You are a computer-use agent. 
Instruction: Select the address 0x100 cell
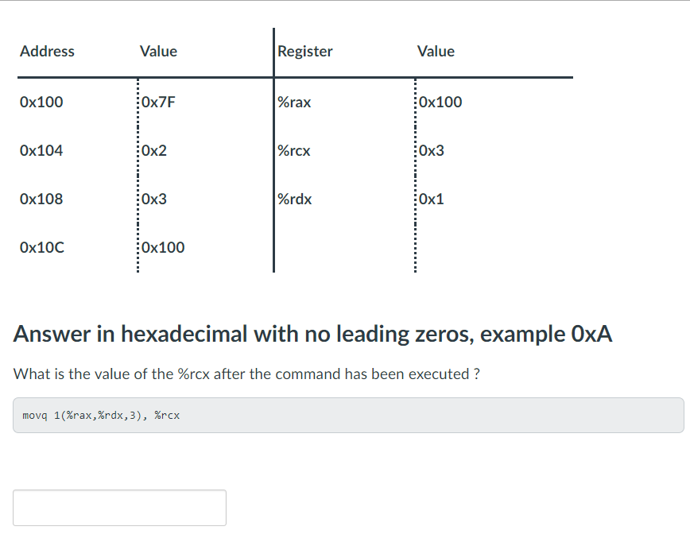[x=41, y=102]
